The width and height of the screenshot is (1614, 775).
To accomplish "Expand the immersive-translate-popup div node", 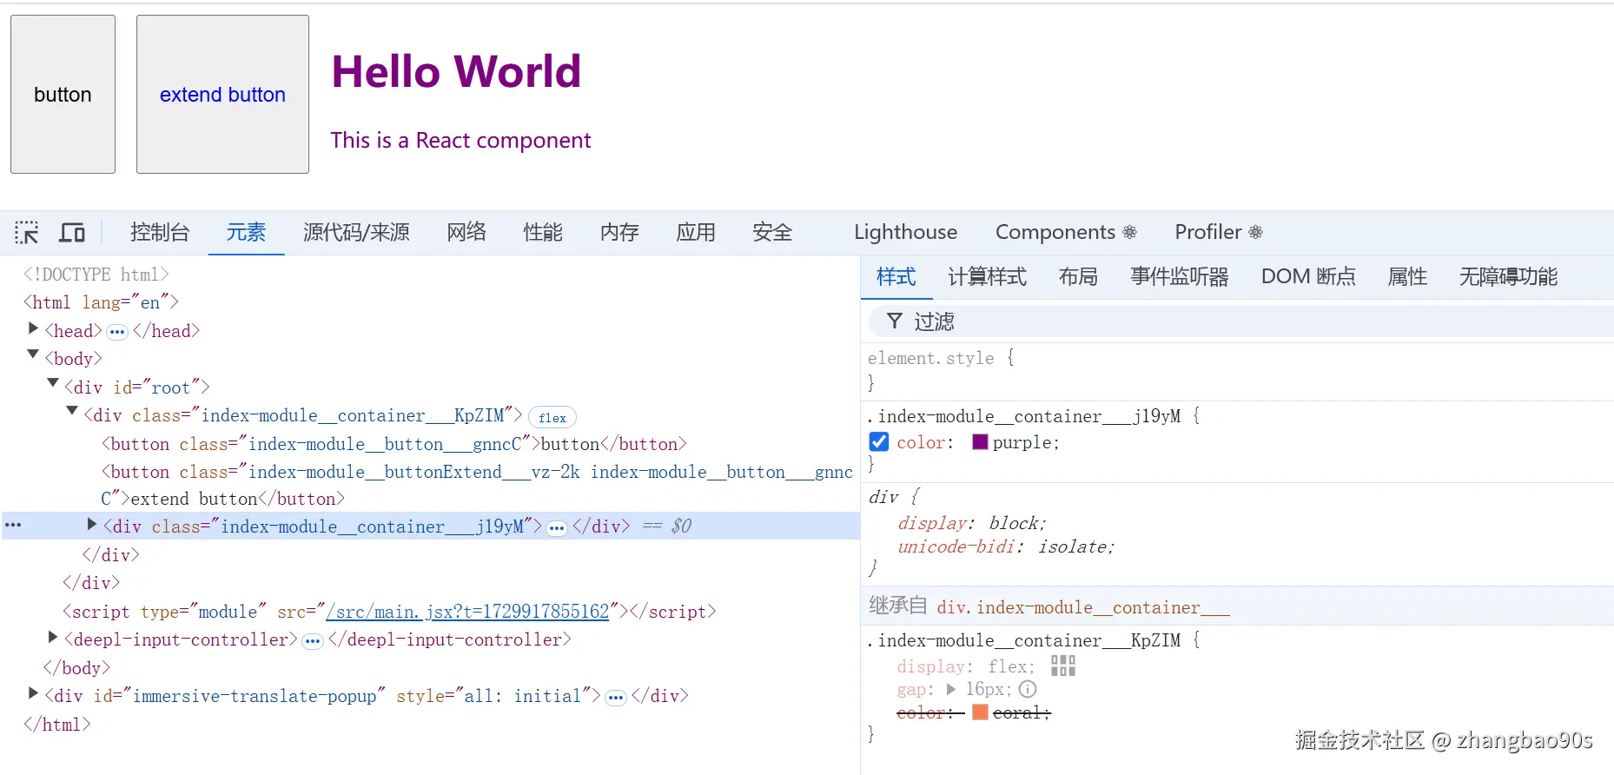I will pos(33,693).
